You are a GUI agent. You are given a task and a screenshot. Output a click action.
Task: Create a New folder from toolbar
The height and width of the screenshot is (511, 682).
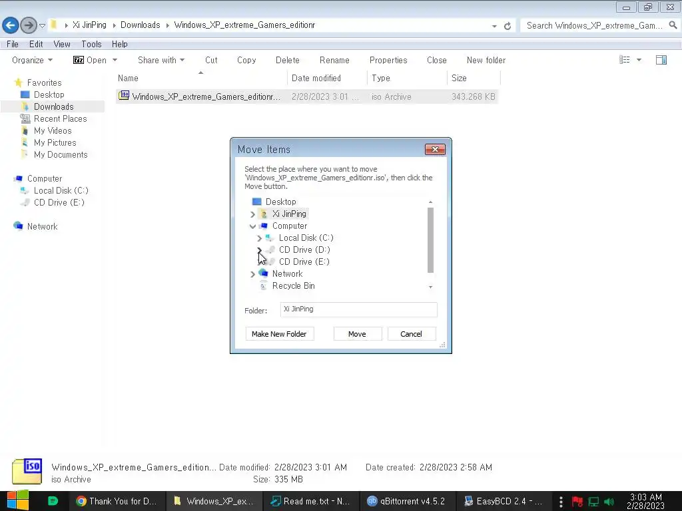point(486,60)
